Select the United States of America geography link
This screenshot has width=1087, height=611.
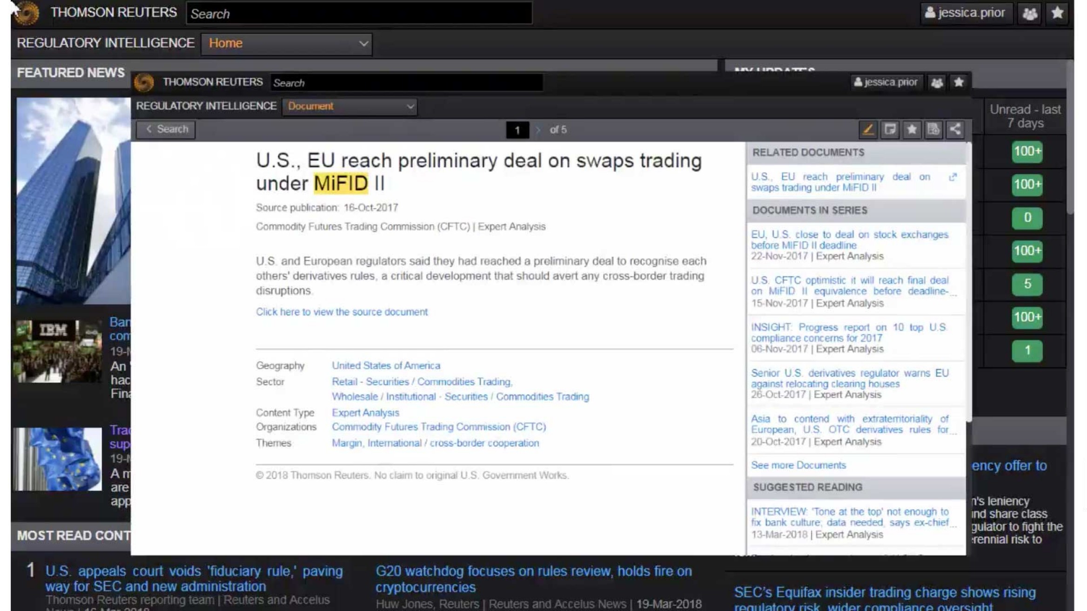[386, 366]
